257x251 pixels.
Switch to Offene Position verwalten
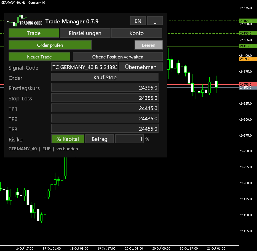tap(118, 57)
